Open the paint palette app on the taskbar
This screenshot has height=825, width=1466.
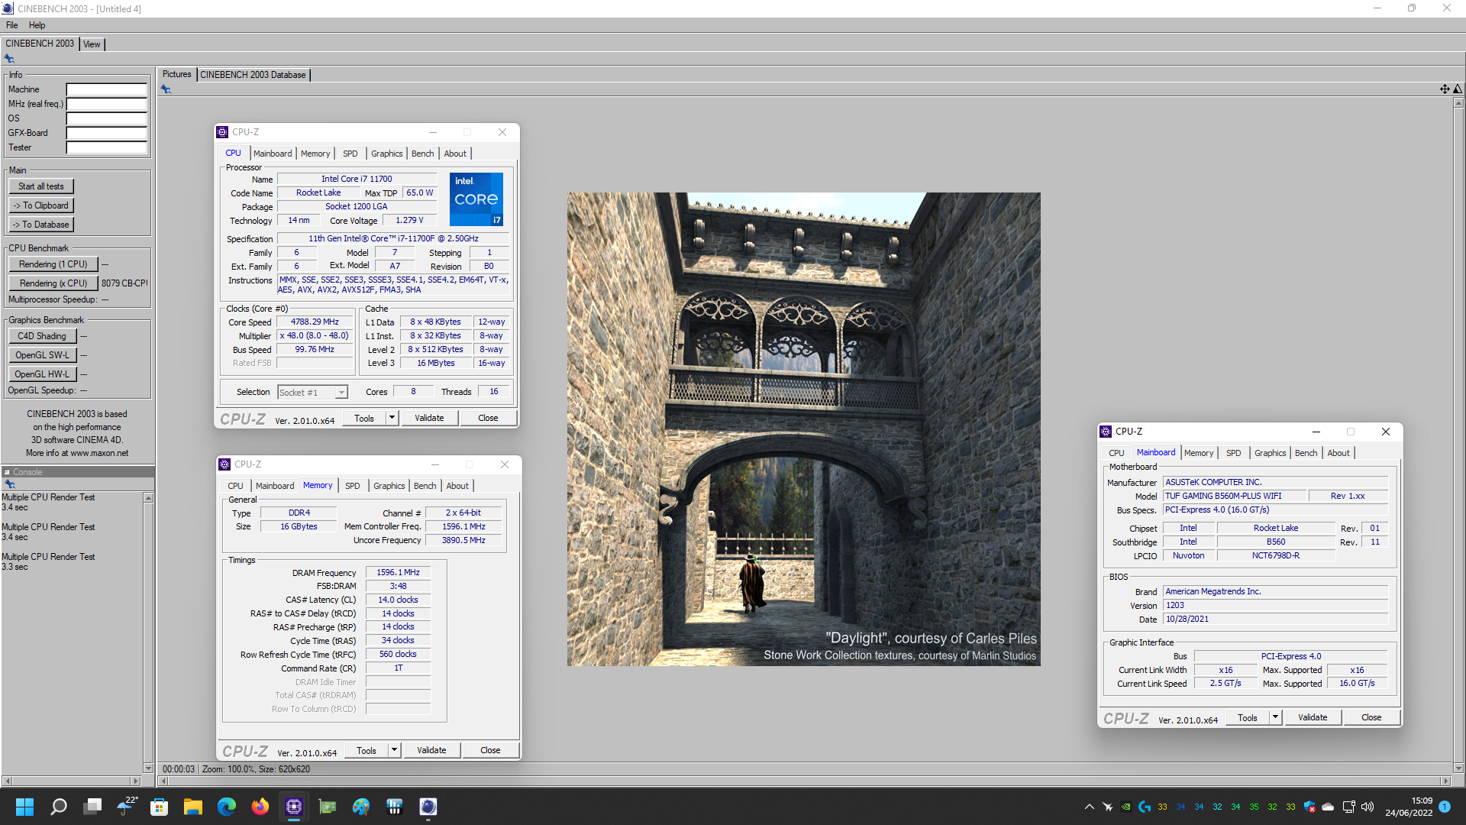pyautogui.click(x=361, y=807)
